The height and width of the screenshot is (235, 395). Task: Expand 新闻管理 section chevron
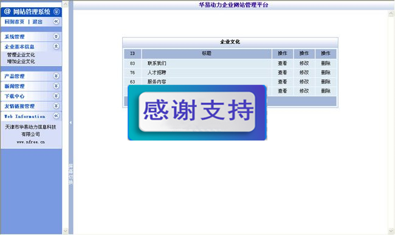click(x=56, y=86)
